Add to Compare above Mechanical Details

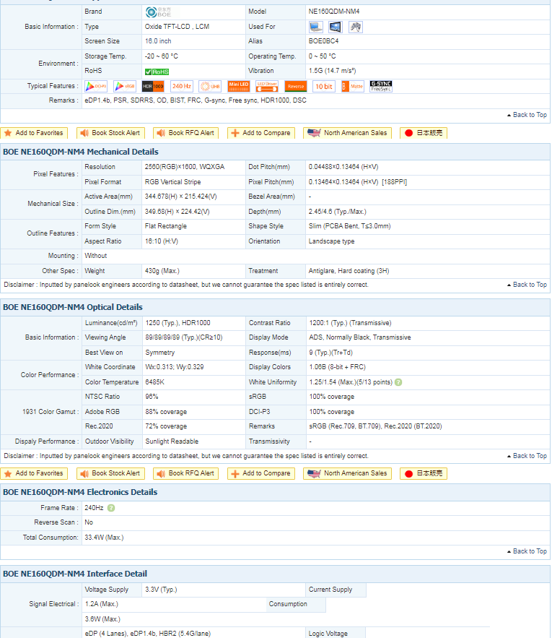(x=261, y=133)
